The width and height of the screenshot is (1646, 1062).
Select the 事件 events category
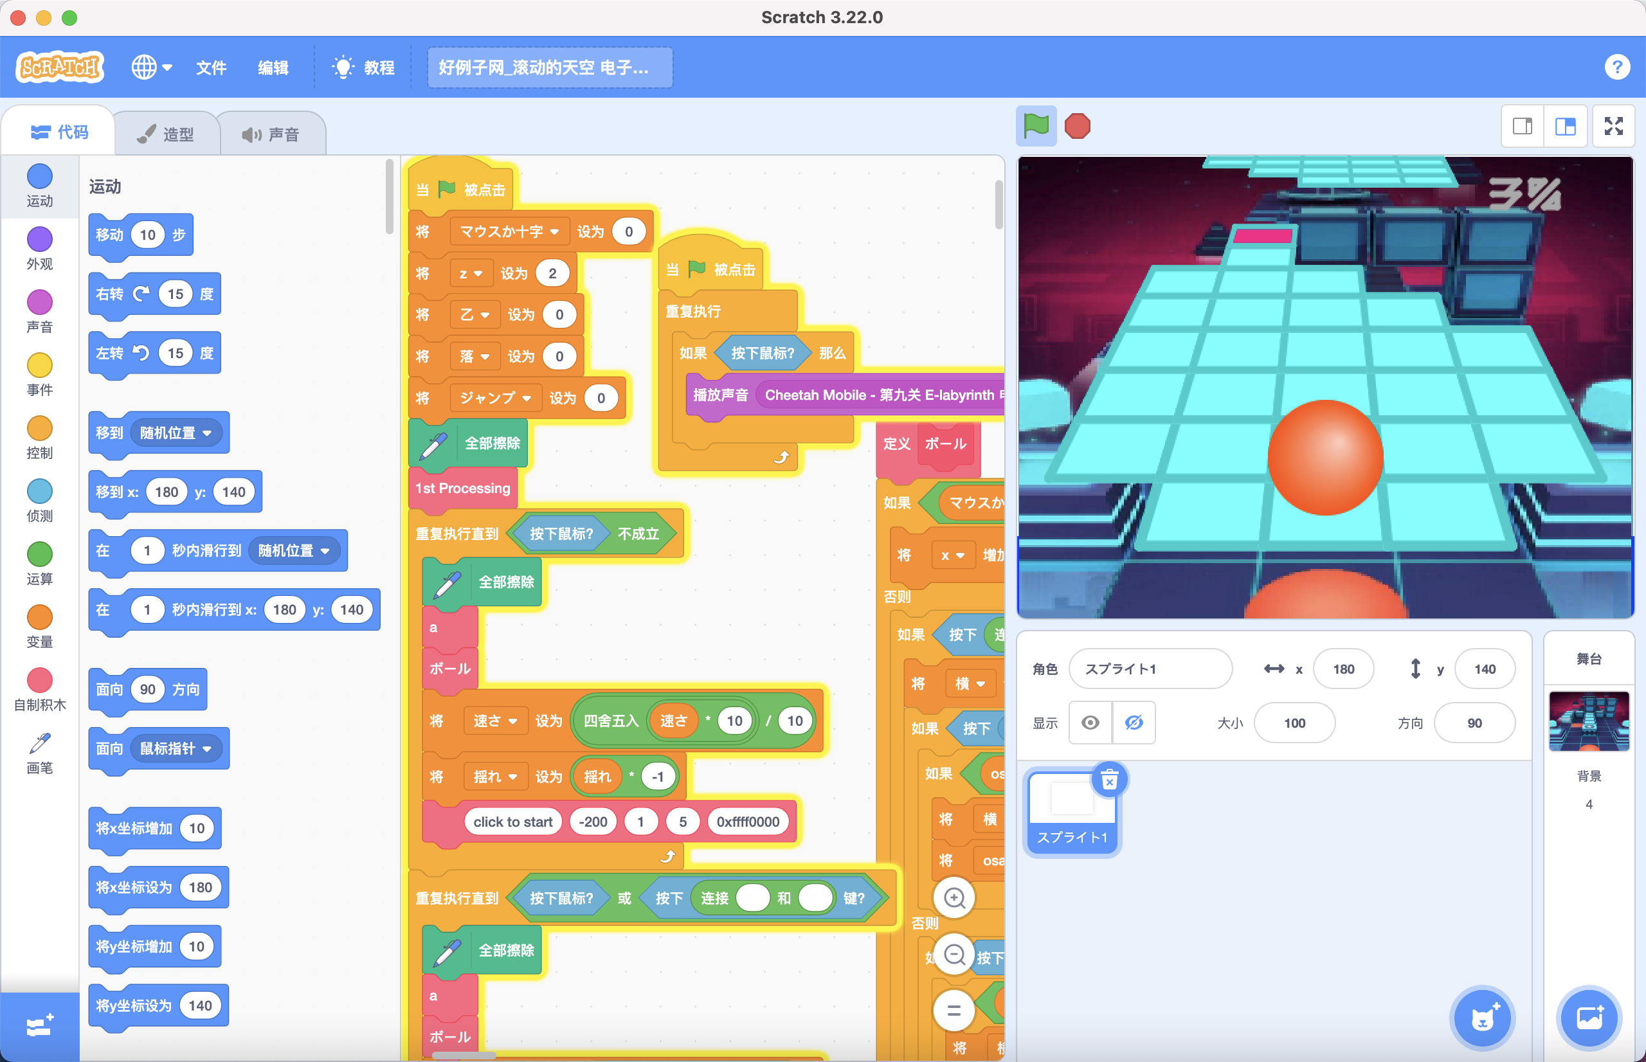[x=39, y=374]
